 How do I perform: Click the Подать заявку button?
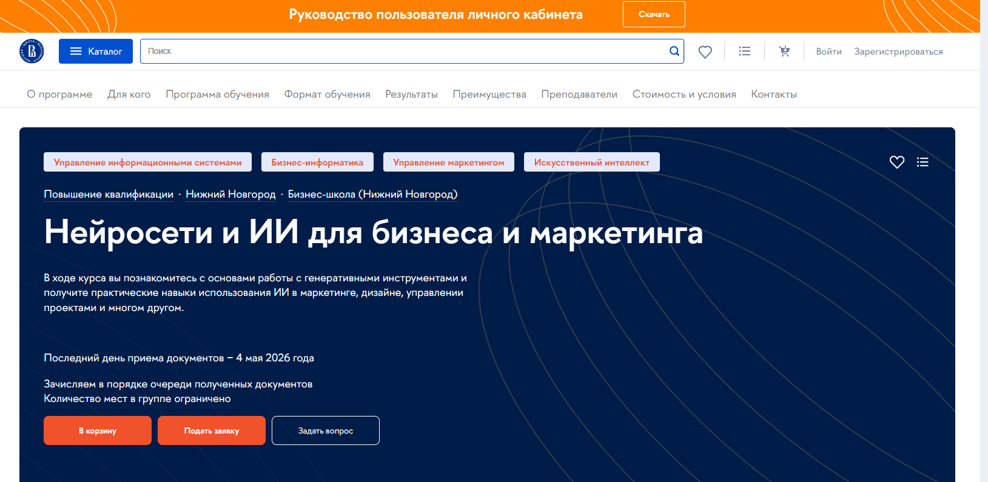point(212,430)
